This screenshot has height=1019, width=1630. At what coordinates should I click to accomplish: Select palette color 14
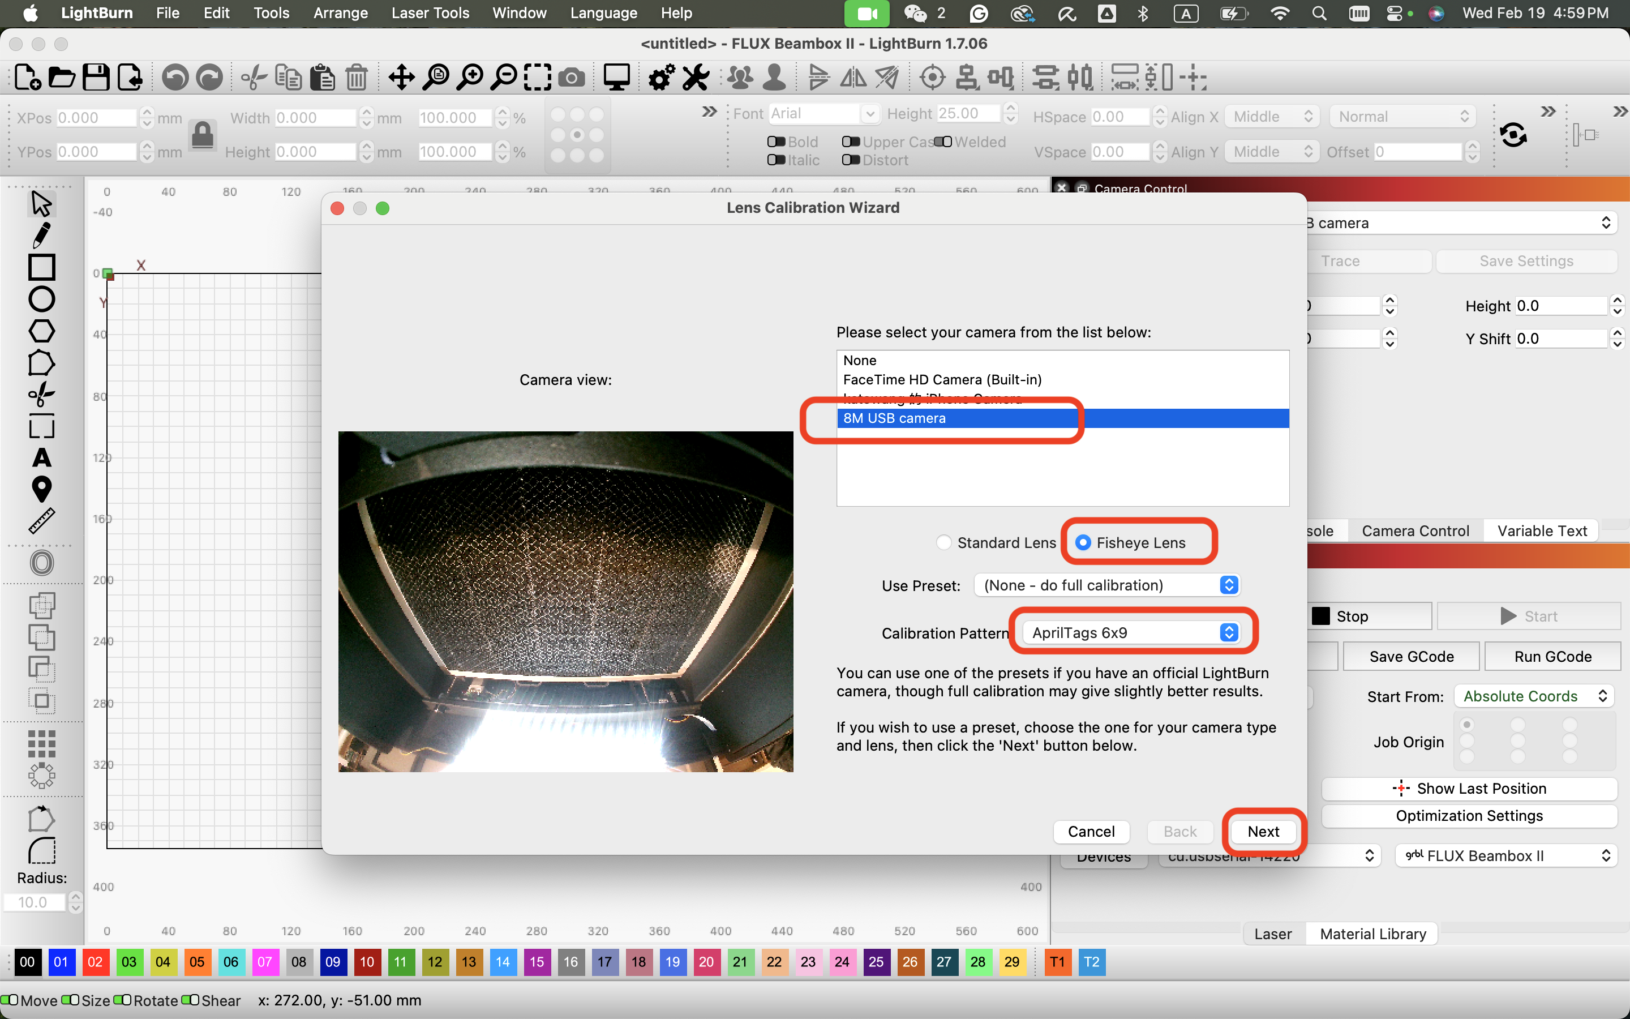(503, 962)
